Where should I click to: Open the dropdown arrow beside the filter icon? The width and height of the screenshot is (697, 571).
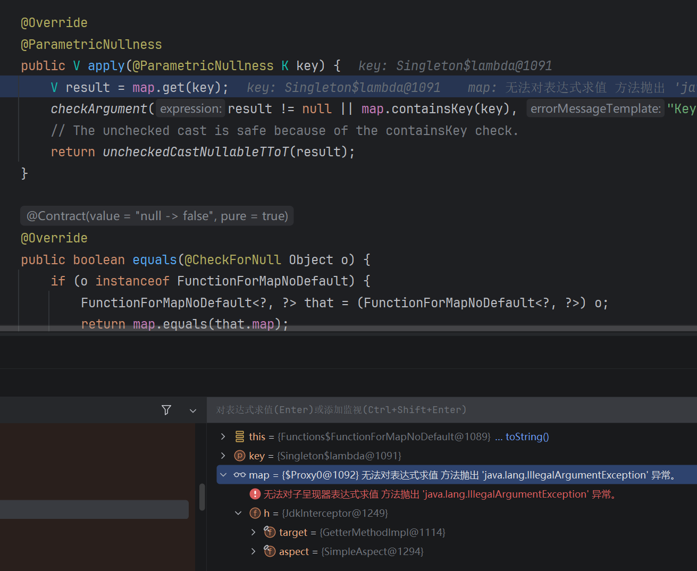coord(193,410)
